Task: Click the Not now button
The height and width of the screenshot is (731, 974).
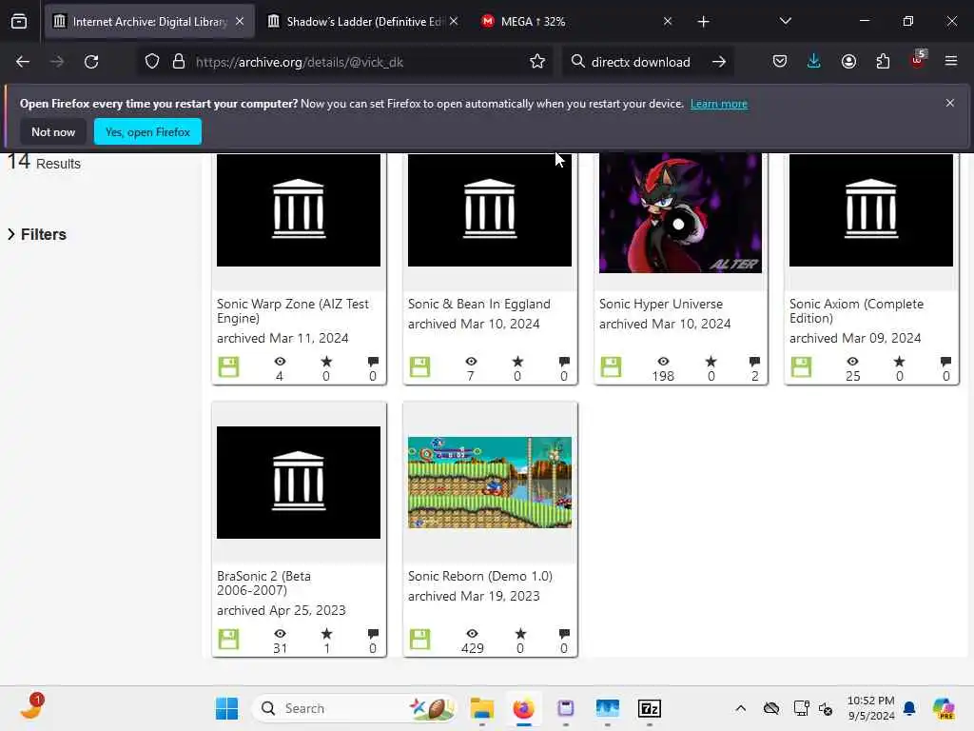Action: point(53,131)
